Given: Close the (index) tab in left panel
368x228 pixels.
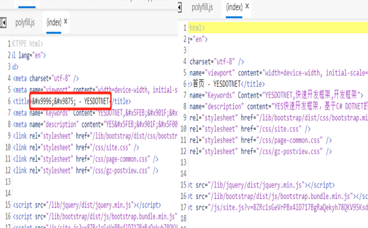Looking at the screenshot, I should pyautogui.click(x=65, y=22).
